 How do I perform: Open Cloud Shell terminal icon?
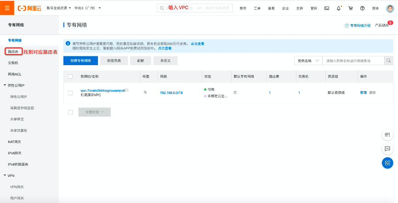(327, 8)
